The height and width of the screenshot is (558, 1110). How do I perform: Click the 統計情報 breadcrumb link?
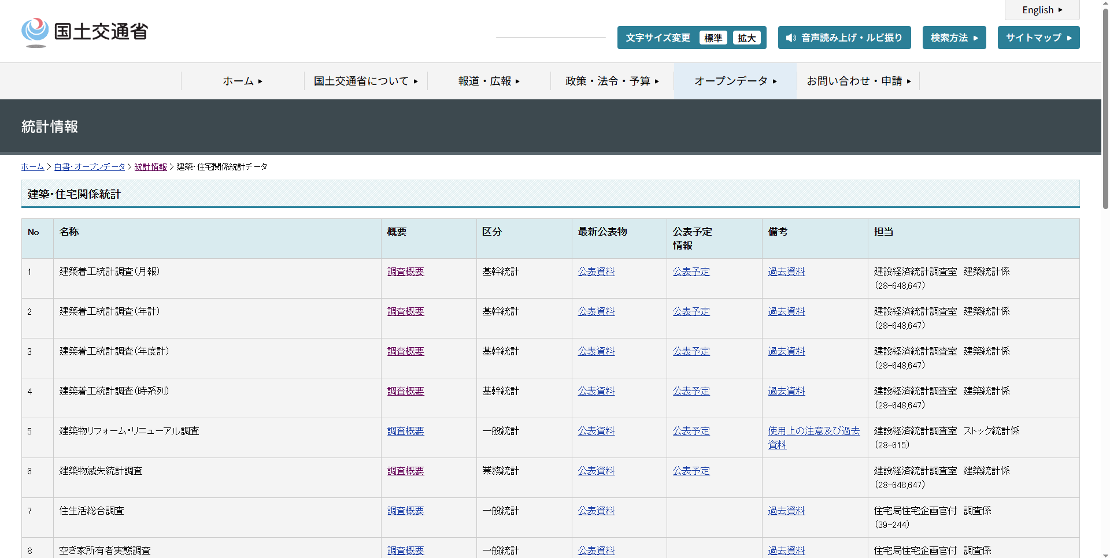pyautogui.click(x=150, y=167)
